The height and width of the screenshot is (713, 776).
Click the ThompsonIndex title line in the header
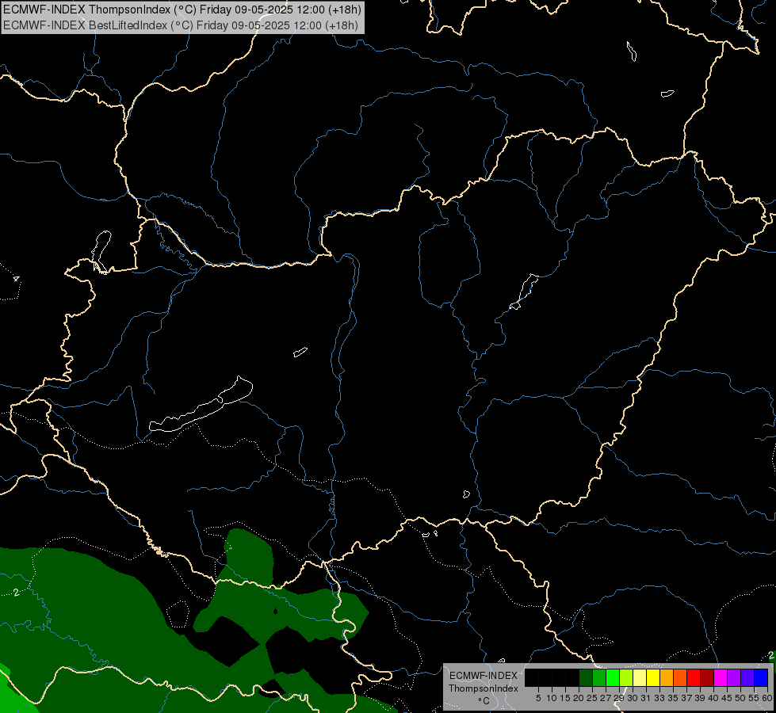(182, 10)
